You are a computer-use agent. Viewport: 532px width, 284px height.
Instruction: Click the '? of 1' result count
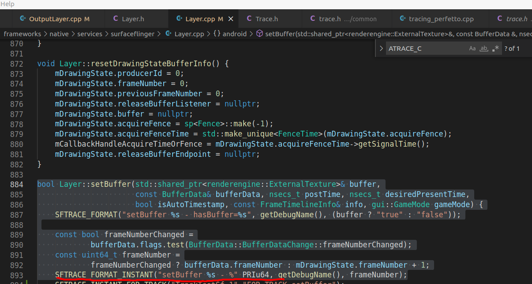pos(512,49)
